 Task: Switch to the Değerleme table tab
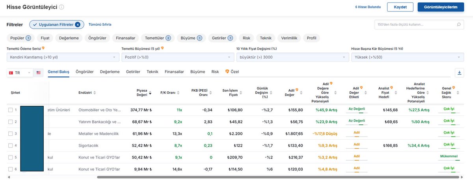pos(110,72)
